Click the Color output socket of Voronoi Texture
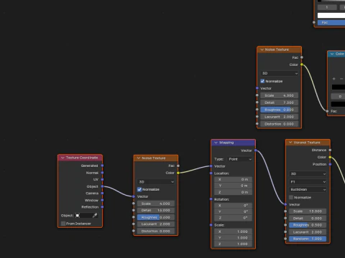Viewport: 345px width, 258px height. click(x=330, y=157)
